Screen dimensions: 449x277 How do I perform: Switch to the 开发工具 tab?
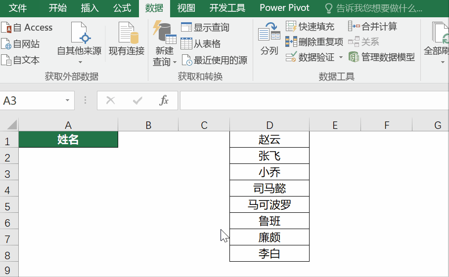227,8
